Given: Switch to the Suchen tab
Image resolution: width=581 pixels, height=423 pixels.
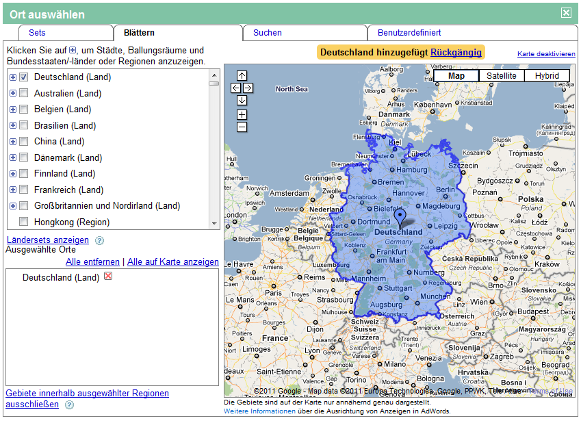Looking at the screenshot, I should tap(267, 33).
